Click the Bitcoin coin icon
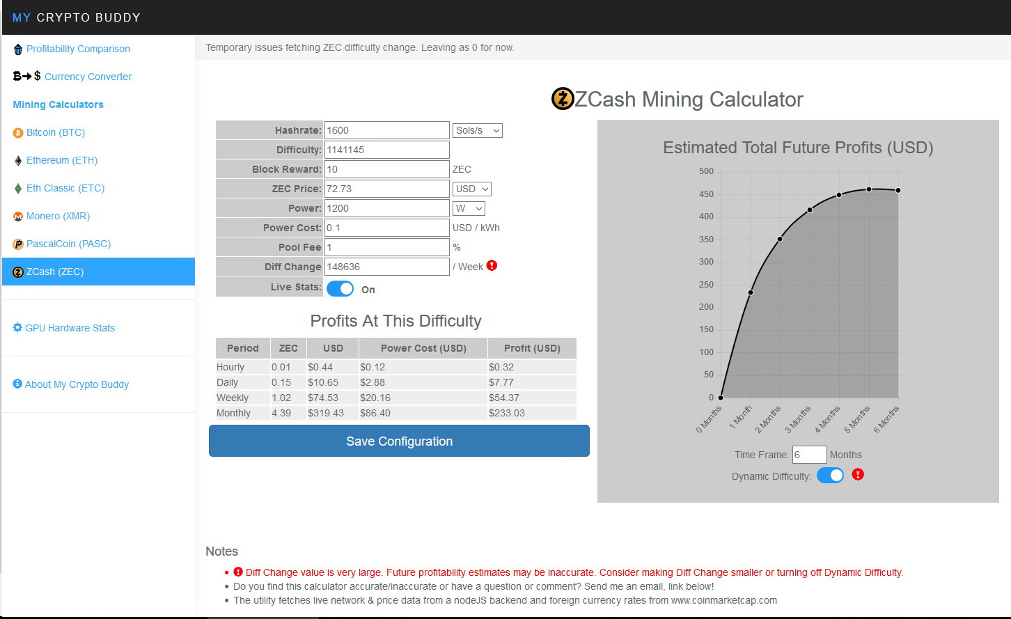1011x619 pixels. [18, 133]
